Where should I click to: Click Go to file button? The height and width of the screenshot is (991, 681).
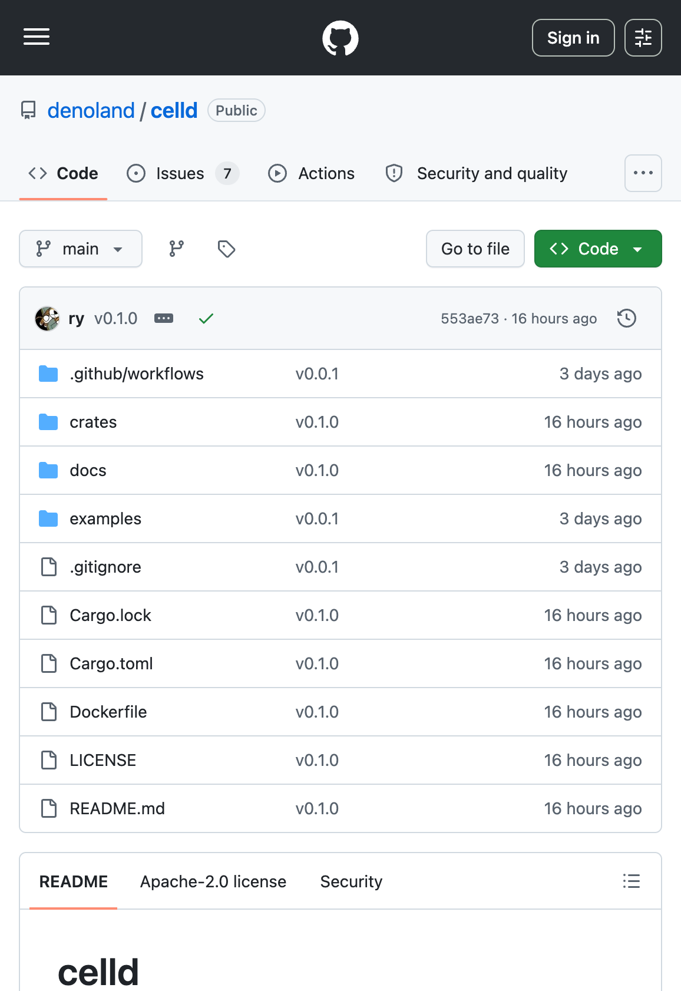coord(475,249)
